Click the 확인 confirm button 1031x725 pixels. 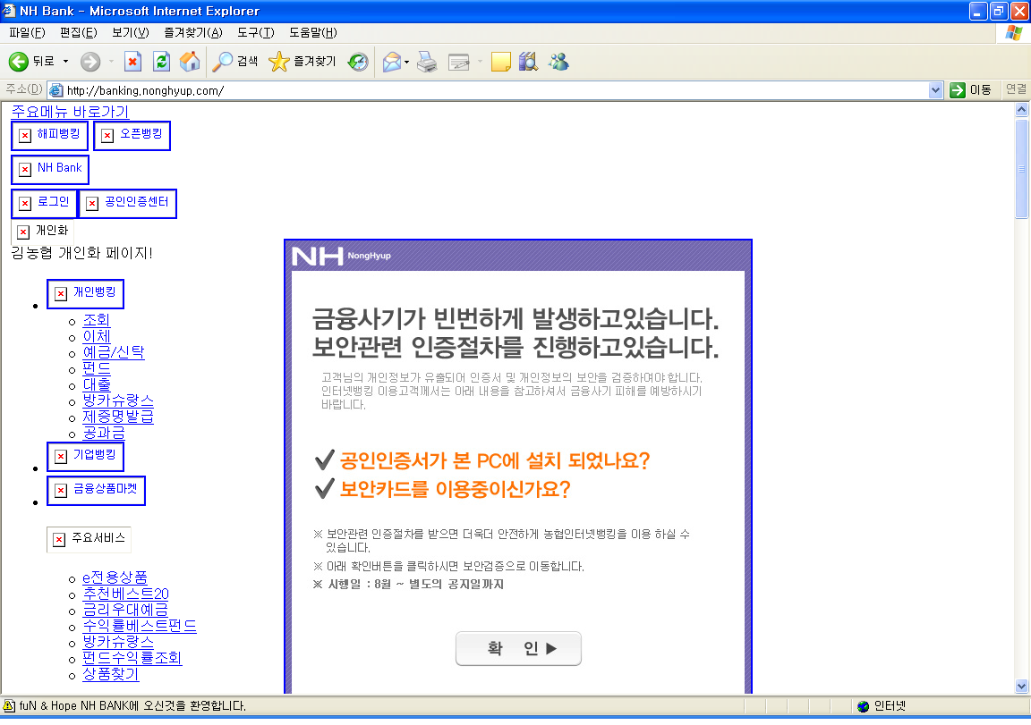pyautogui.click(x=518, y=648)
